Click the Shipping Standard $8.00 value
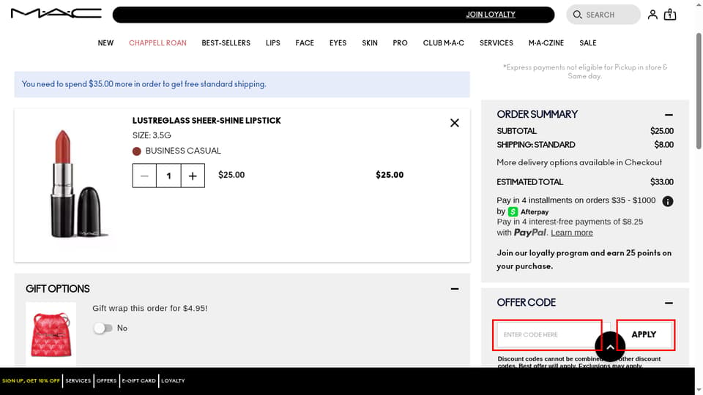The image size is (703, 395). [663, 145]
